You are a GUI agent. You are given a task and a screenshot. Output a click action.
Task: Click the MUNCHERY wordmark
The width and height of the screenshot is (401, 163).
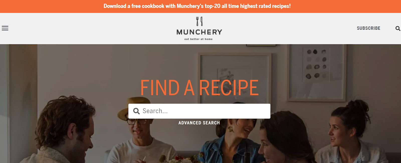pos(199,32)
